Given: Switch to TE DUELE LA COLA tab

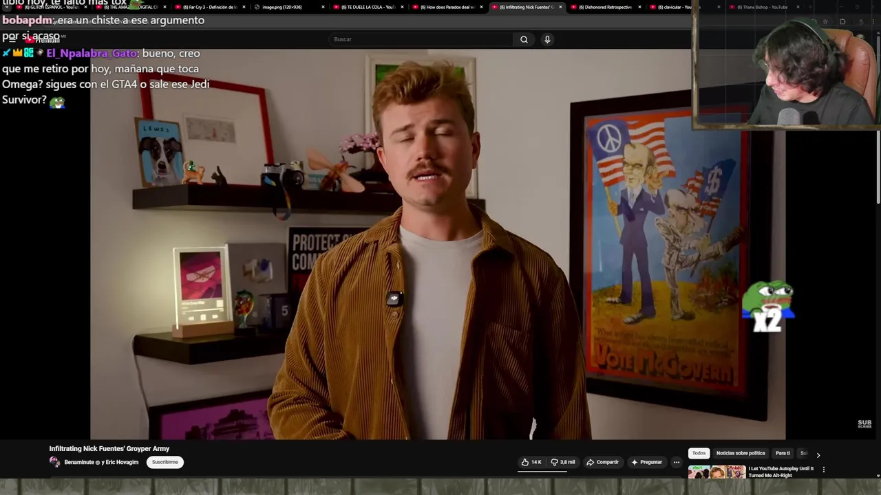Looking at the screenshot, I should pos(368,7).
